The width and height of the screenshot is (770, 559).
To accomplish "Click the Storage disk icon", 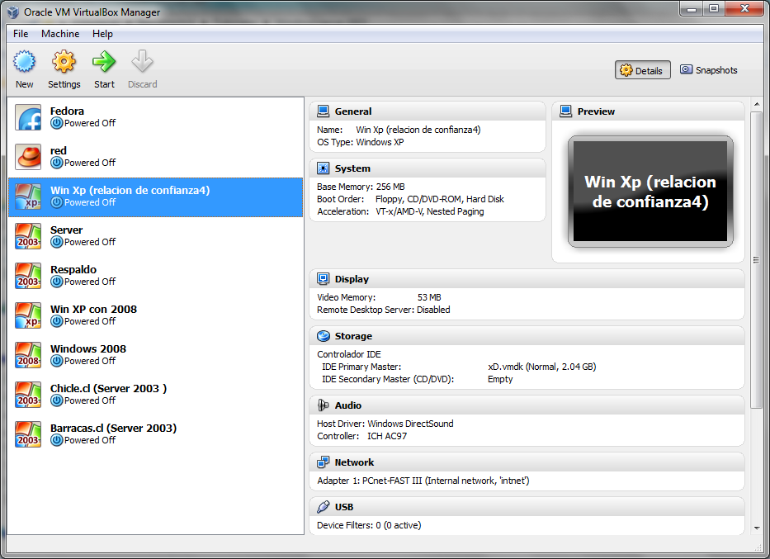I will (324, 336).
